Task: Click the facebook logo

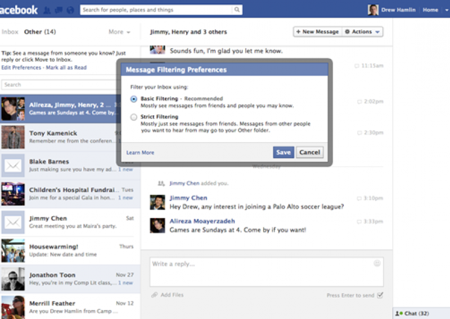Action: click(19, 10)
